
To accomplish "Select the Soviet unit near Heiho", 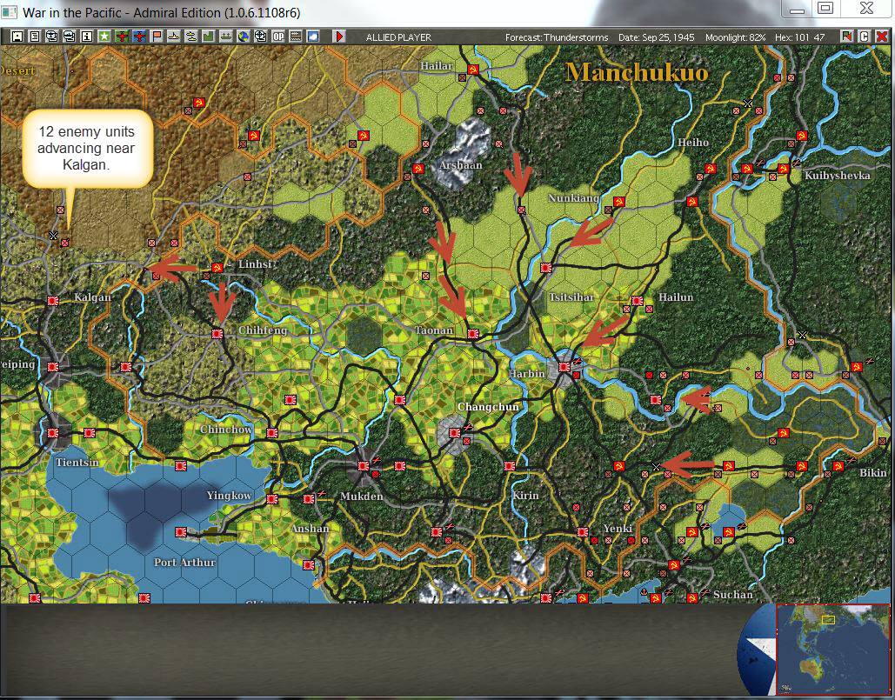I will [710, 169].
